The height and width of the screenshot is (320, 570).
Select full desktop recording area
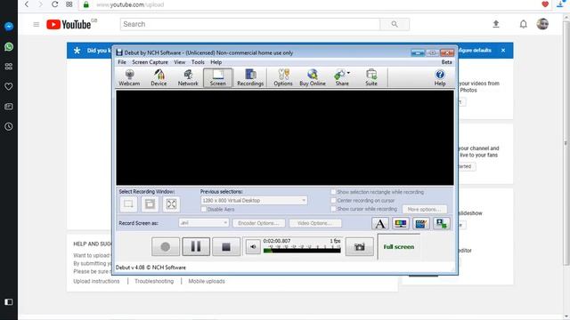click(171, 204)
